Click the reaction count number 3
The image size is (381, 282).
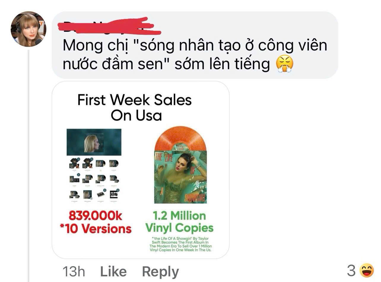pos(351,270)
